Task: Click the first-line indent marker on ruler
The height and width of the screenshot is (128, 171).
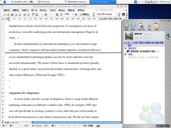Action: [9, 18]
